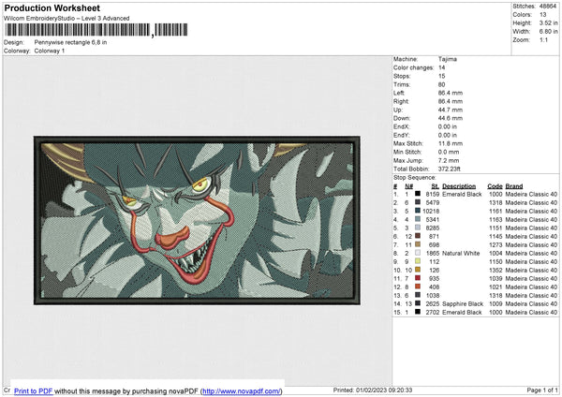The image size is (562, 397).
Task: Click 'Emerald Black' in stop row 1
Action: tap(462, 194)
